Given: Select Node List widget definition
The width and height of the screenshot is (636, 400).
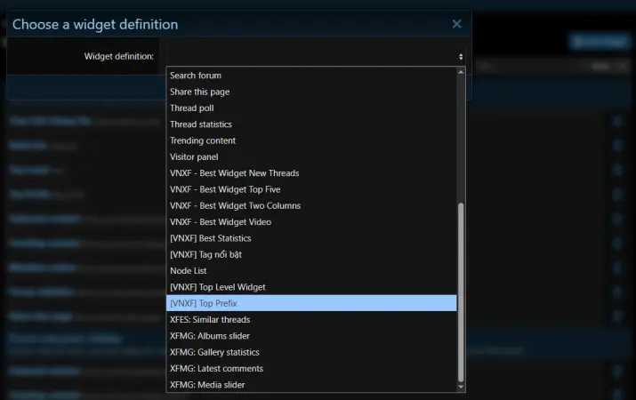Looking at the screenshot, I should (188, 270).
